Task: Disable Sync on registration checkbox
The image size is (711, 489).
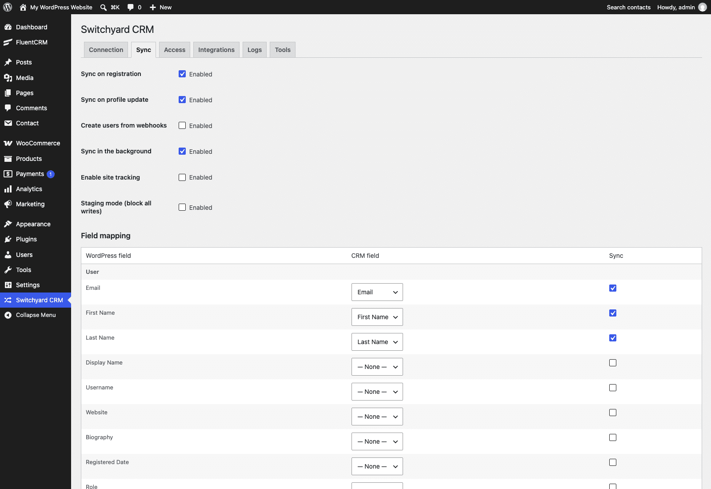Action: [x=182, y=74]
